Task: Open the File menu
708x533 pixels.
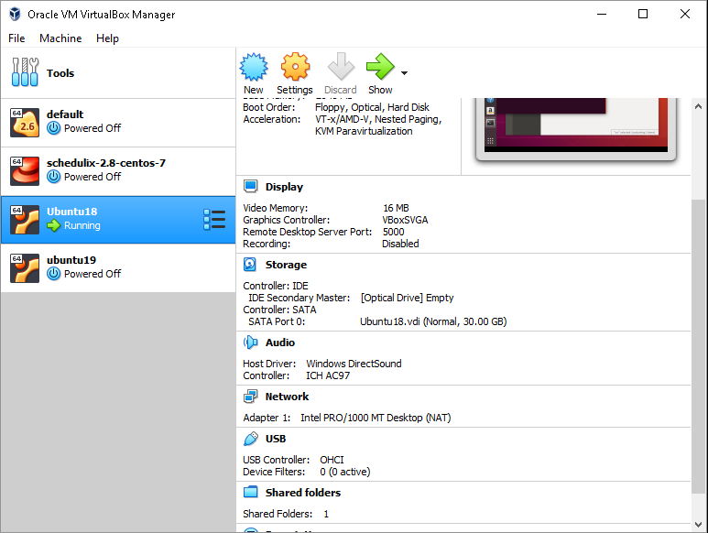Action: pos(16,38)
